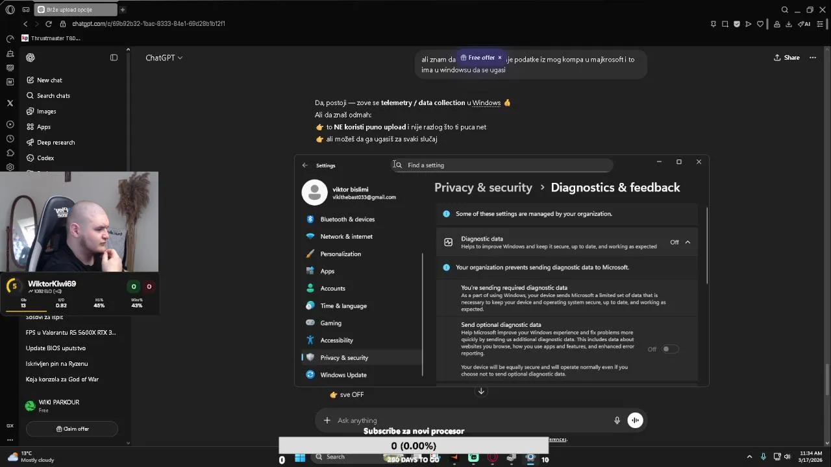Open Easy Setup sliders icon

(x=820, y=24)
